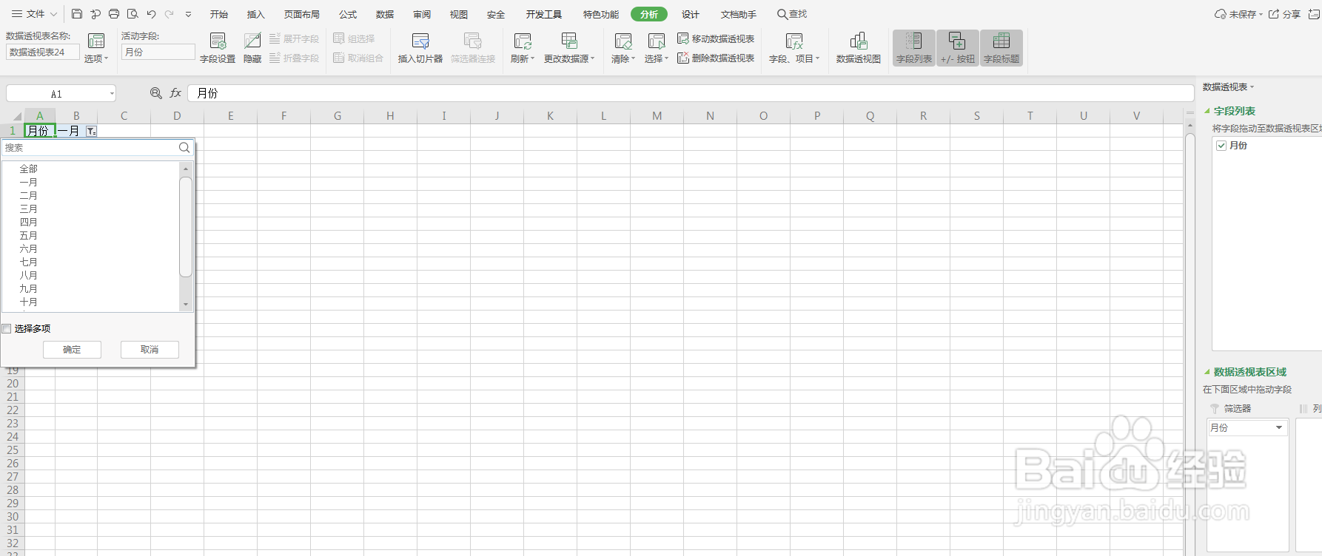
Task: Click the filter list vertical scrollbar
Action: tap(186, 227)
